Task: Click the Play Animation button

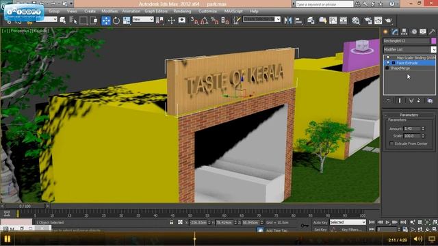Action: tap(387, 222)
